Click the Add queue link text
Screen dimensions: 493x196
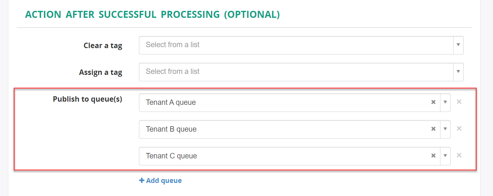164,181
